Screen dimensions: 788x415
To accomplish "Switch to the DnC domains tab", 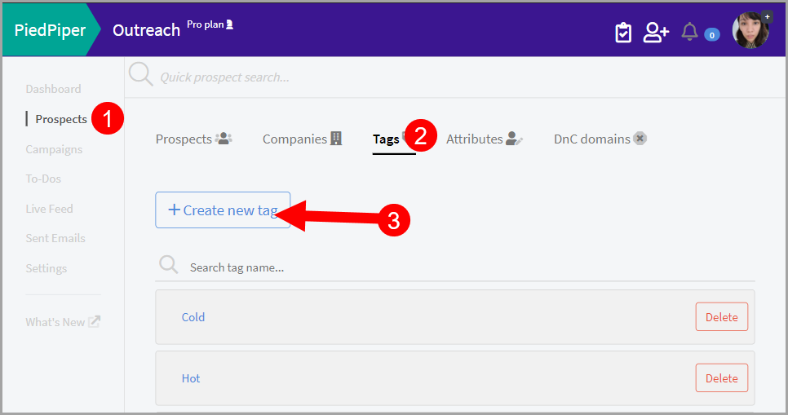I will point(600,139).
